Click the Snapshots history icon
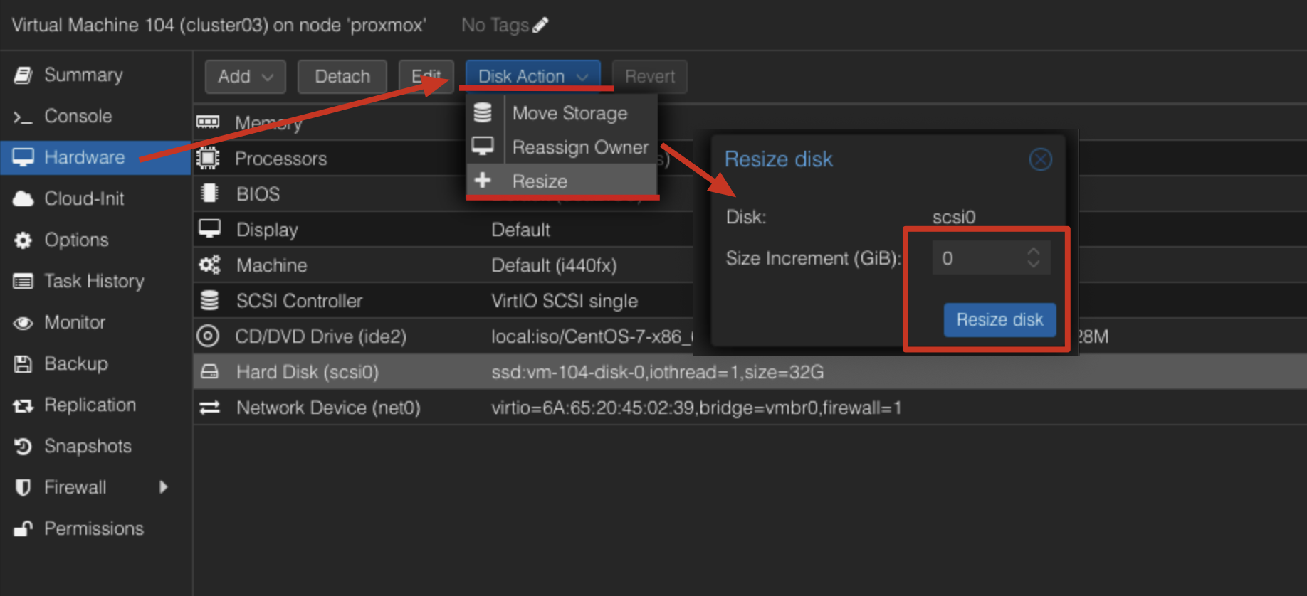 pyautogui.click(x=23, y=446)
